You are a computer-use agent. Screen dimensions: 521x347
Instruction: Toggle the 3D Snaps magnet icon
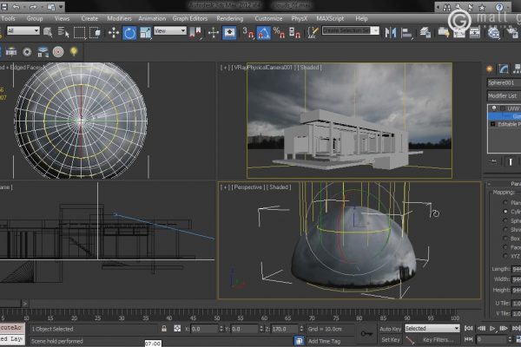tap(248, 33)
